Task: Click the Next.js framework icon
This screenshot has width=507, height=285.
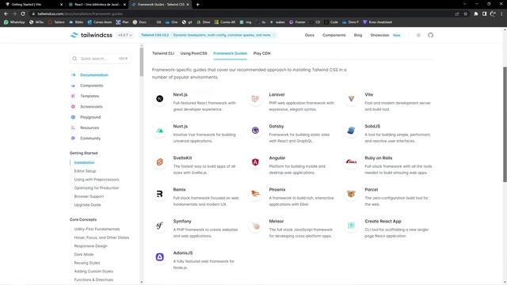Action: (x=160, y=99)
